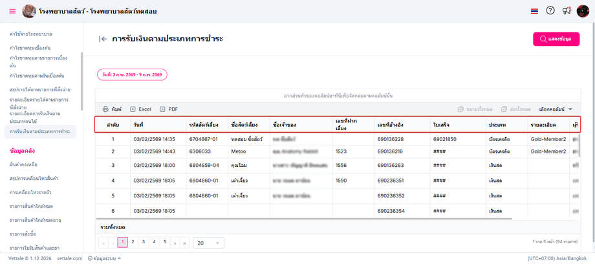The width and height of the screenshot is (595, 264).
Task: Expand ข้อมูลระบบ in the footer
Action: [104, 258]
